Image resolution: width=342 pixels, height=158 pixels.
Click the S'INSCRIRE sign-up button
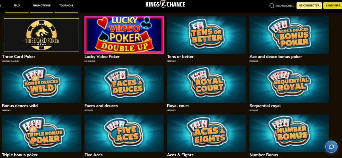pyautogui.click(x=333, y=6)
